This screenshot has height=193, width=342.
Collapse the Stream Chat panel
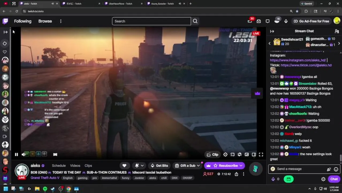[272, 31]
